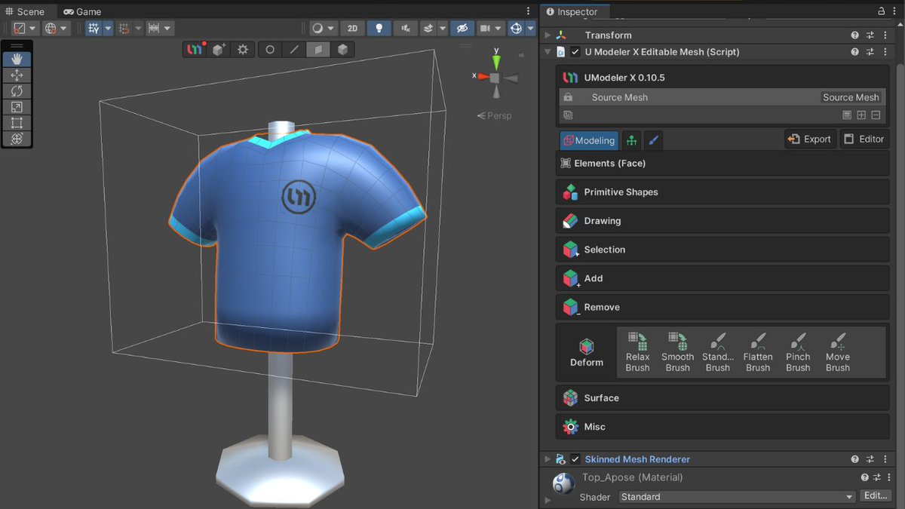Select the Scale tool in the tools overlay
This screenshot has height=509, width=905.
pos(17,107)
